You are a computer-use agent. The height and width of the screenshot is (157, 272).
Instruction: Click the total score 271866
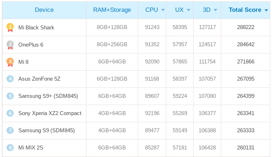point(246,62)
